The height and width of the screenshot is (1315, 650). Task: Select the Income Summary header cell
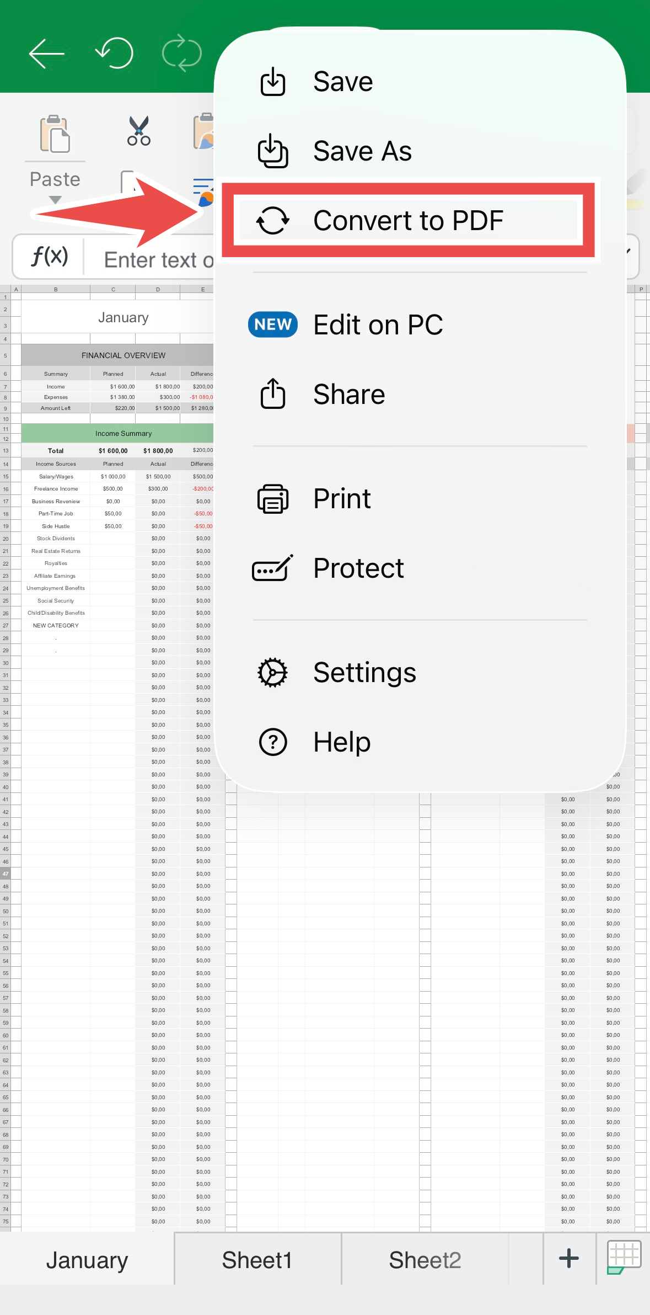117,433
